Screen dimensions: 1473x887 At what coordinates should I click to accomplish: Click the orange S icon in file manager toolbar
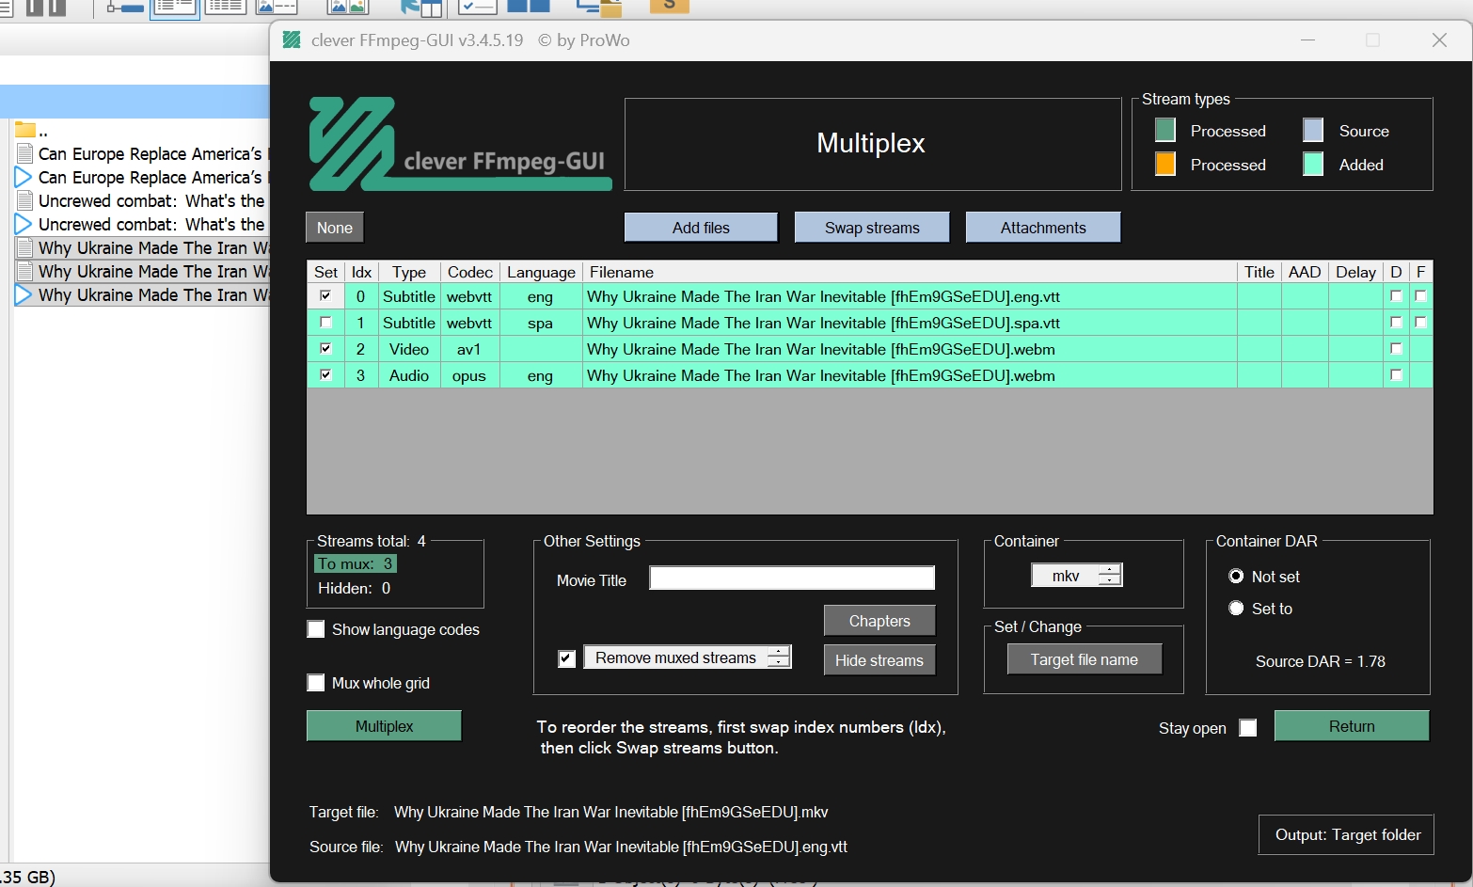point(669,6)
